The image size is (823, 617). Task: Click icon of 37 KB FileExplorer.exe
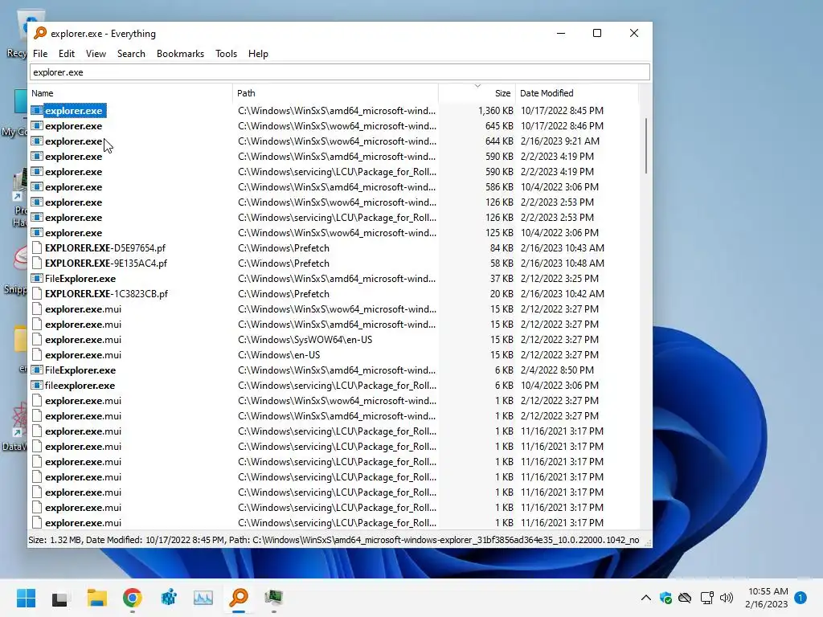(x=37, y=279)
